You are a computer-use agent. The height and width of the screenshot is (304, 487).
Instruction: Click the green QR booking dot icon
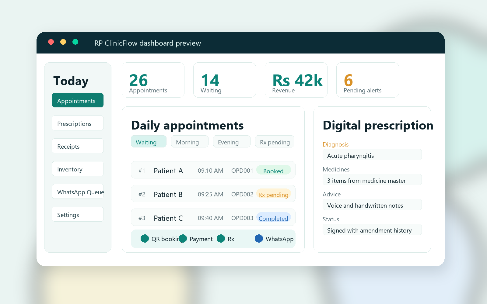click(x=145, y=239)
